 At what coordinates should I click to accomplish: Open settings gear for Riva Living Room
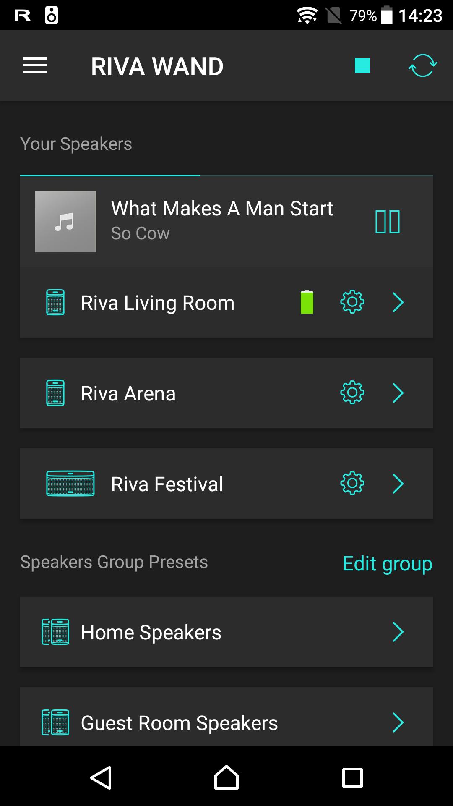[352, 302]
